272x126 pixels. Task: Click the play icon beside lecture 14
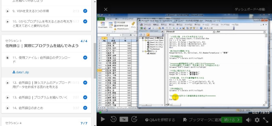[7, 108]
